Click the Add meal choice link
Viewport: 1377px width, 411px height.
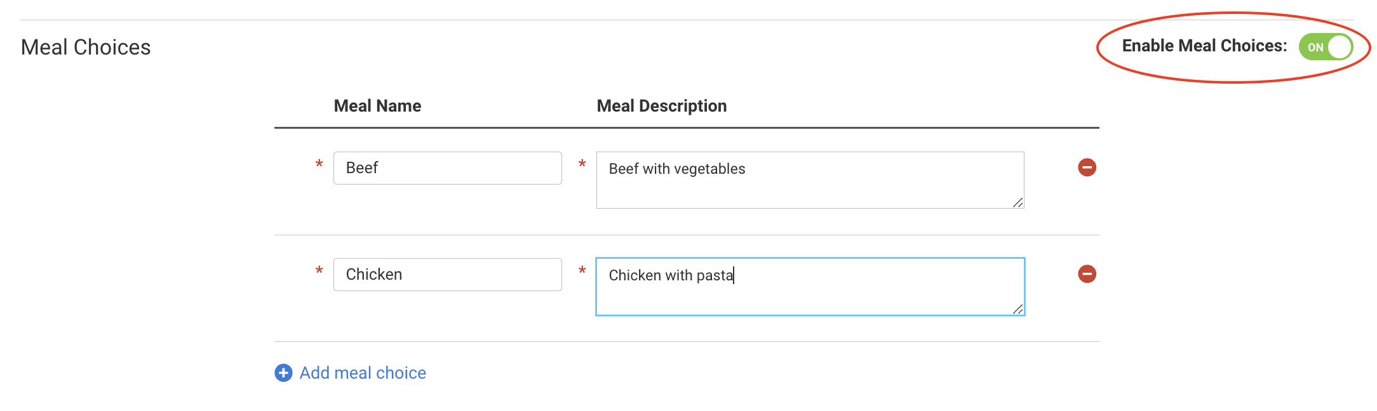pos(362,373)
